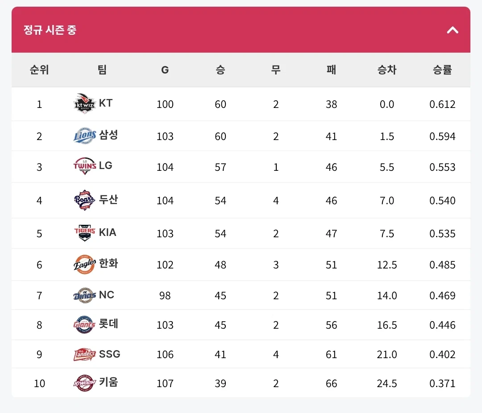Collapse the 정규 시즌 중 standings panel

point(452,30)
